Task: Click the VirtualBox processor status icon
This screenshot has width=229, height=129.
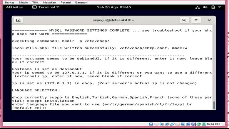Action: [193, 124]
